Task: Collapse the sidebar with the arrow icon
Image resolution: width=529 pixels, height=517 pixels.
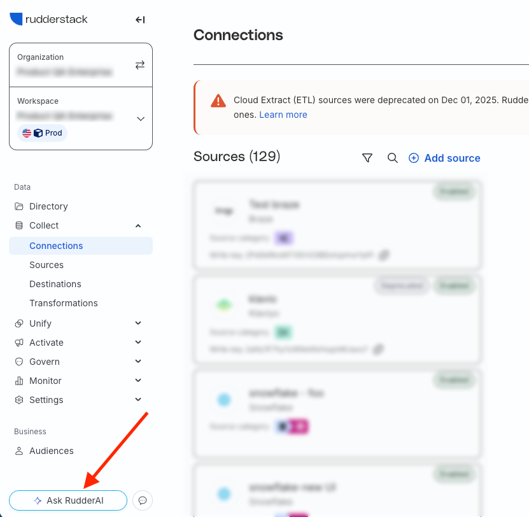Action: pos(140,20)
